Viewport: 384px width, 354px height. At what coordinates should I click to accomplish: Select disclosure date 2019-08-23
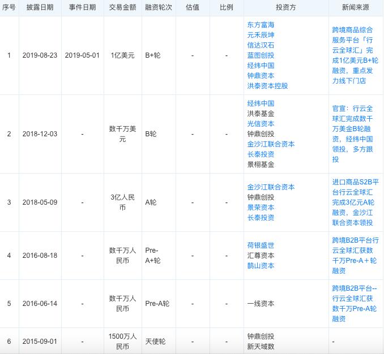40,55
